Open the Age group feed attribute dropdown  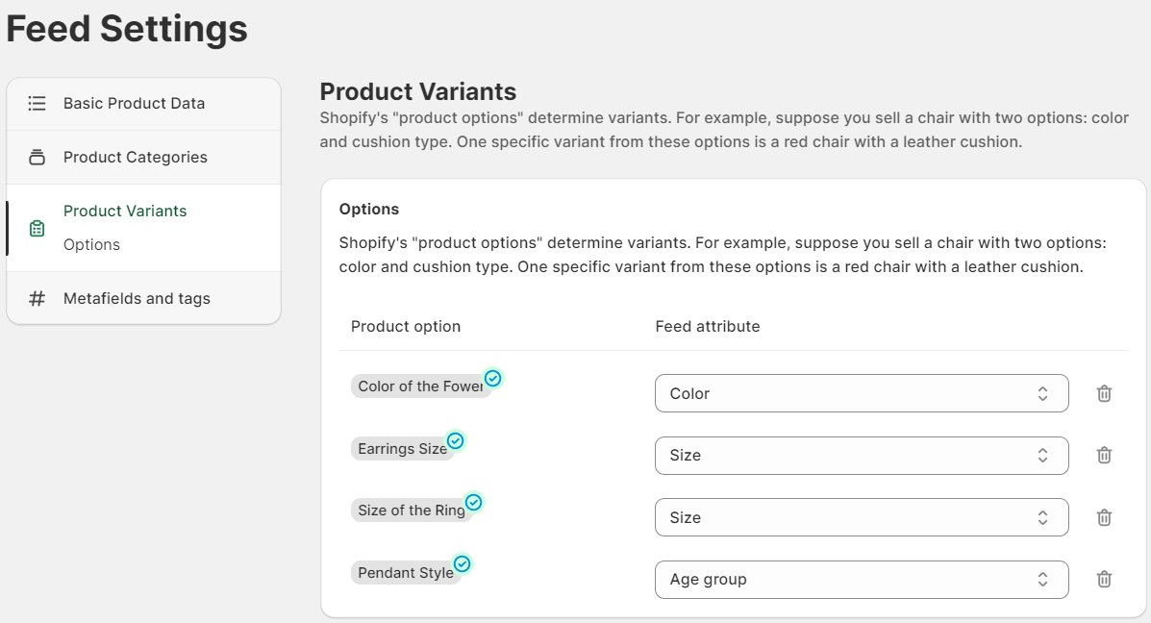coord(861,579)
